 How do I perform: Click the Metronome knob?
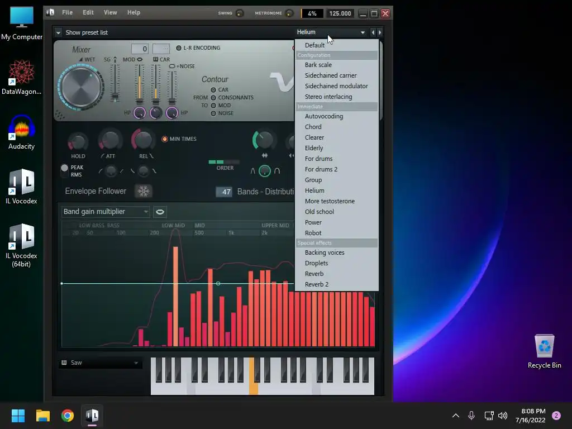pyautogui.click(x=289, y=13)
